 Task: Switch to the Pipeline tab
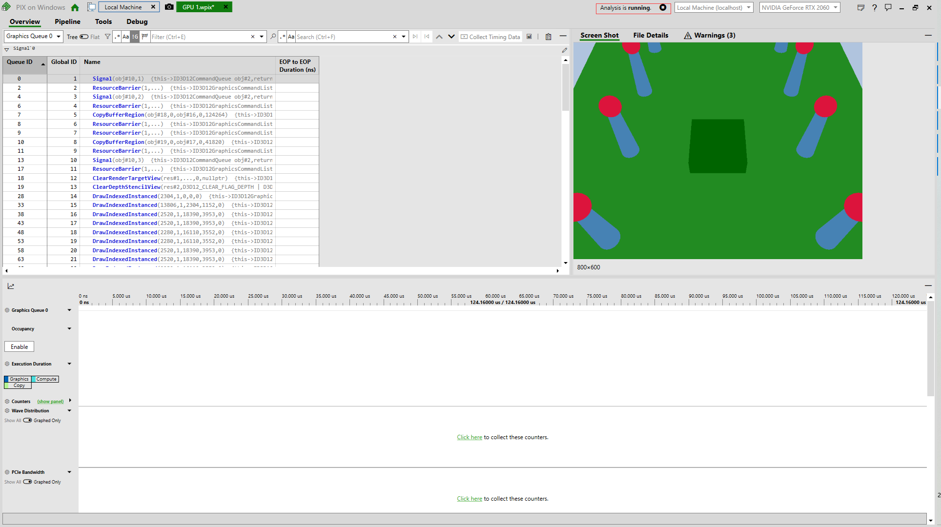[x=67, y=21]
